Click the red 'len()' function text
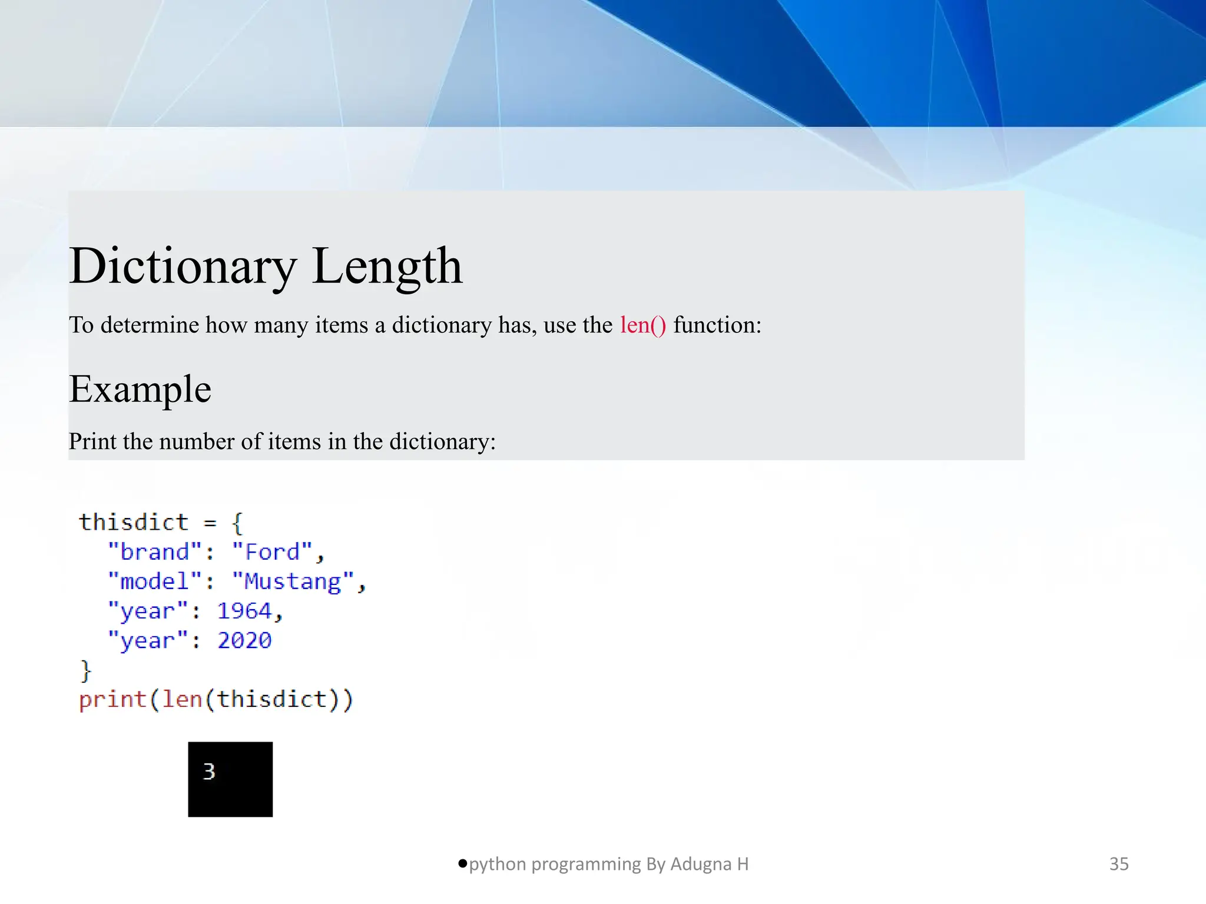Screen dimensions: 1206x904 click(x=643, y=325)
